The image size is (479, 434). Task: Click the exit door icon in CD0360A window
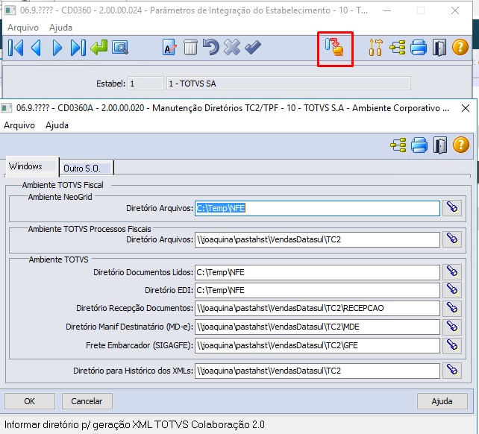(x=440, y=145)
